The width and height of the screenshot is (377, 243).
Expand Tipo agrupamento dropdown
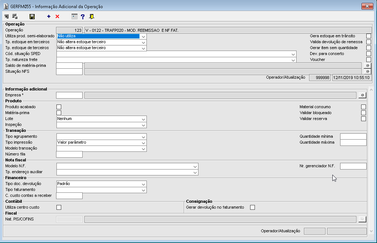tap(143, 137)
